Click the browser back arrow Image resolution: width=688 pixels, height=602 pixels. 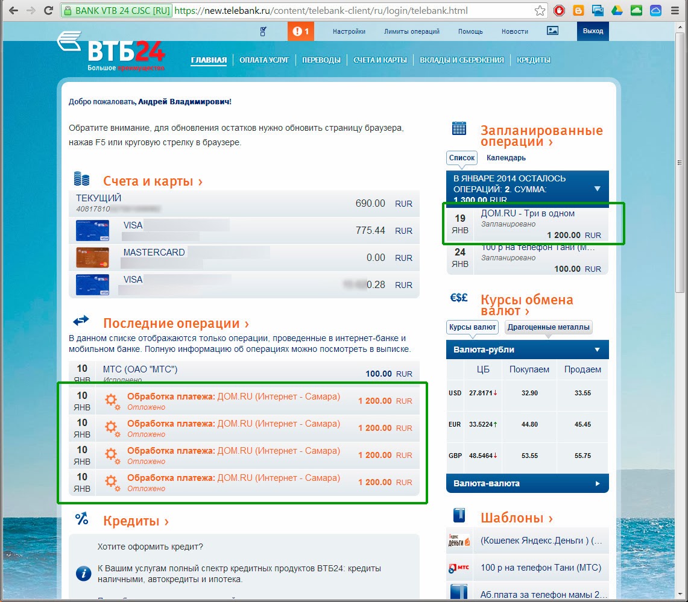click(x=13, y=10)
